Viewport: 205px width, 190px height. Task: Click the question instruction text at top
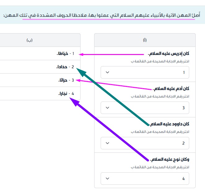[102, 15]
